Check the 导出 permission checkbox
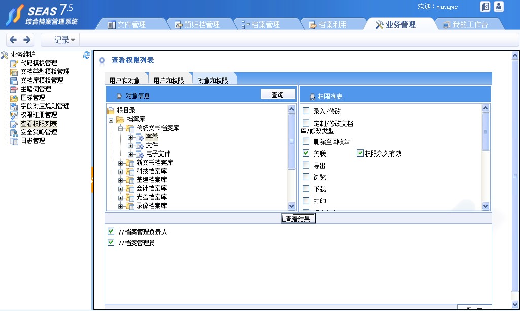Image resolution: width=520 pixels, height=311 pixels. 306,165
